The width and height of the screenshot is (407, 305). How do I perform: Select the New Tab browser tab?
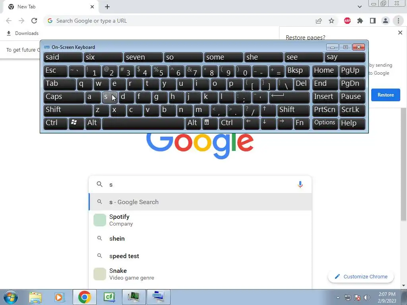pos(50,7)
